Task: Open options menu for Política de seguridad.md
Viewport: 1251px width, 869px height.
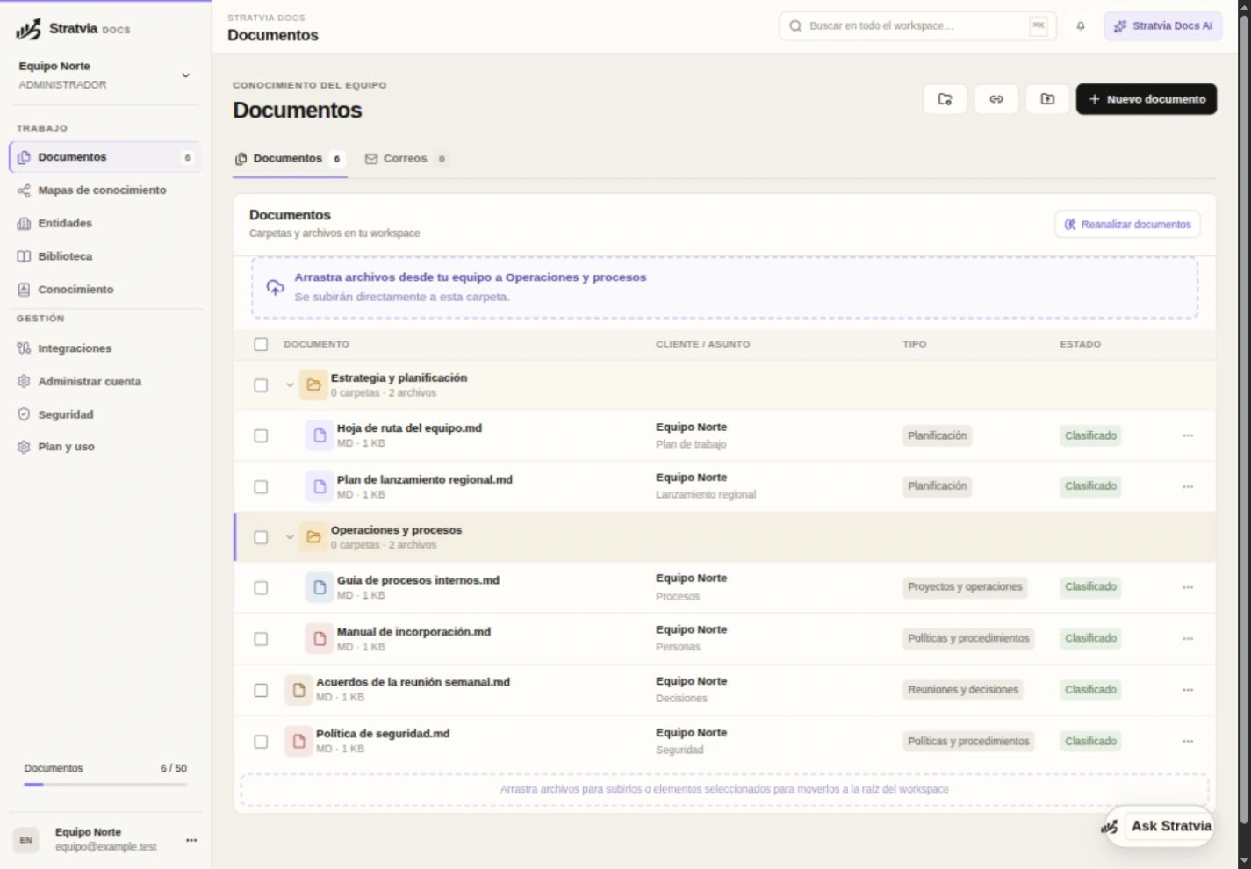Action: click(1188, 742)
